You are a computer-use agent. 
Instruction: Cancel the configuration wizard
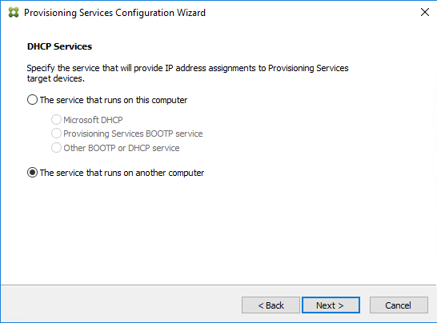point(399,305)
